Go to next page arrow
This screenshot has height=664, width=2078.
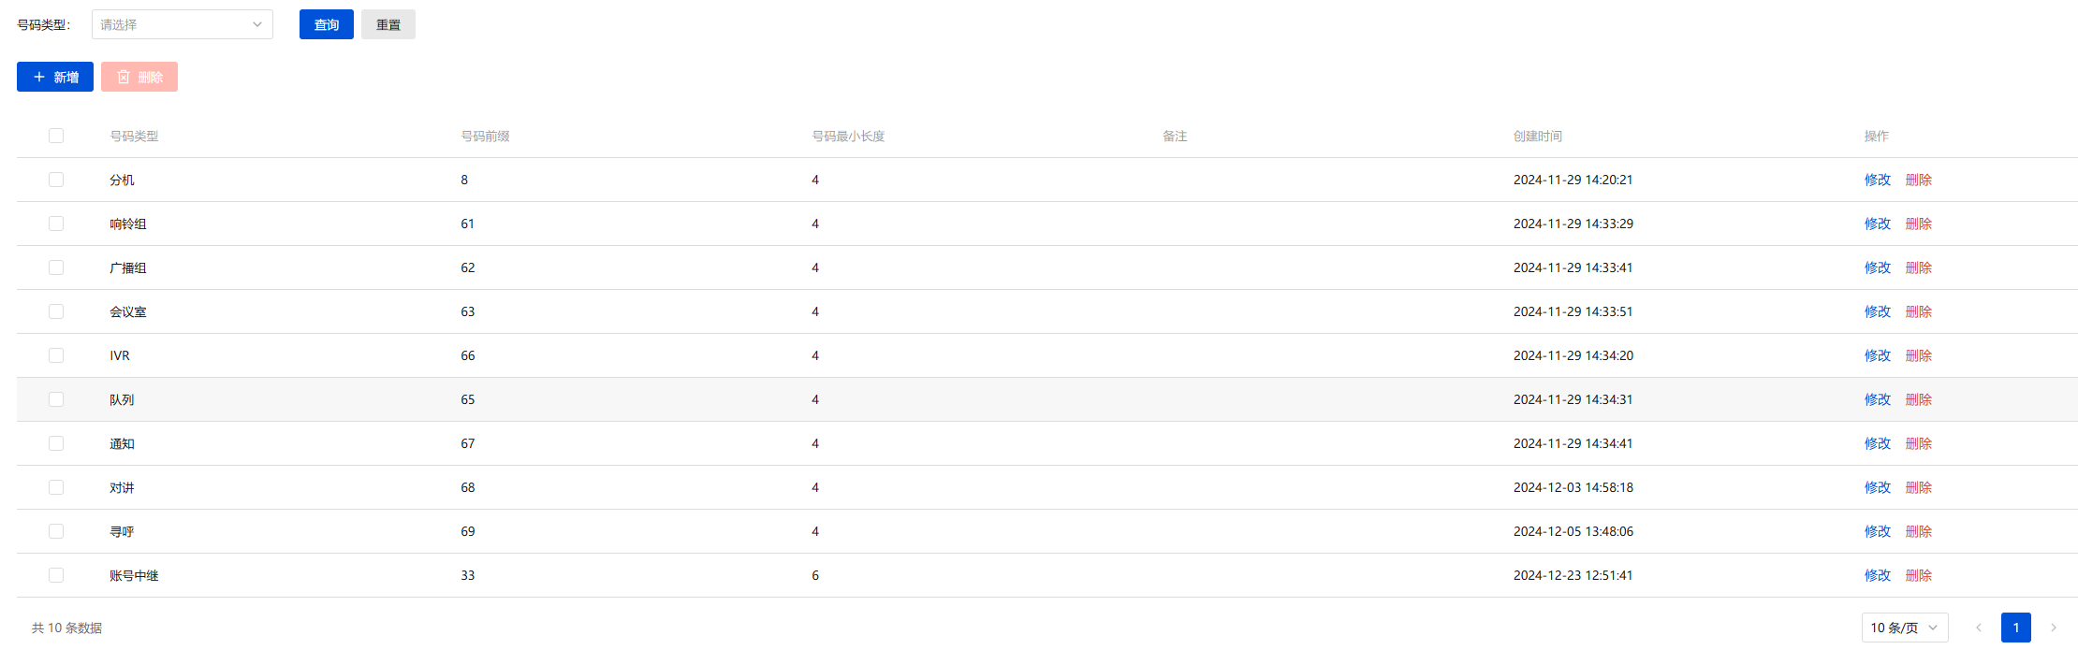coord(2054,628)
